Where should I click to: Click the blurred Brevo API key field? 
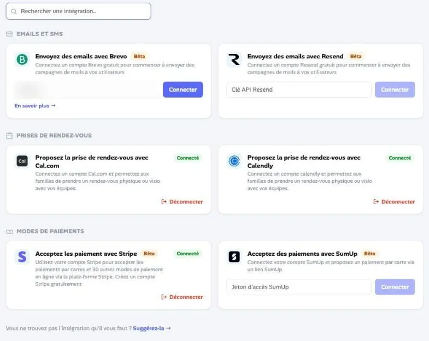(x=87, y=89)
